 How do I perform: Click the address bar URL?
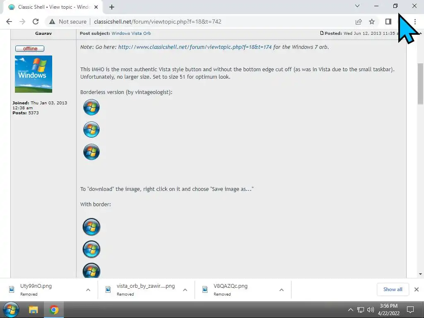(158, 22)
